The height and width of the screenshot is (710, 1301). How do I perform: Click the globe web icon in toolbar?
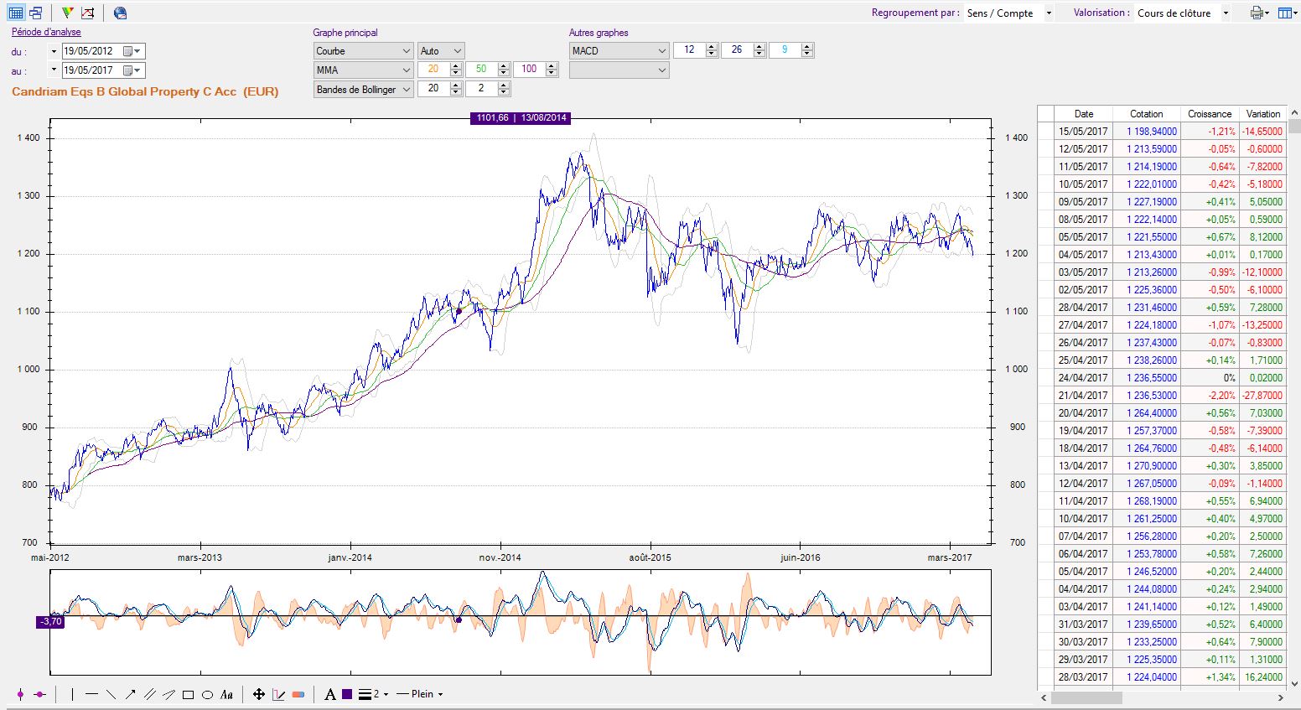[121, 13]
